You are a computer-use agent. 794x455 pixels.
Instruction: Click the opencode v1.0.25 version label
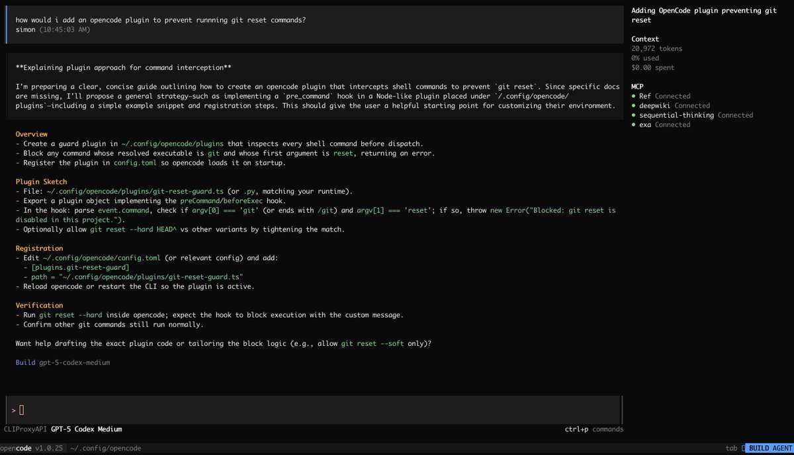point(32,448)
